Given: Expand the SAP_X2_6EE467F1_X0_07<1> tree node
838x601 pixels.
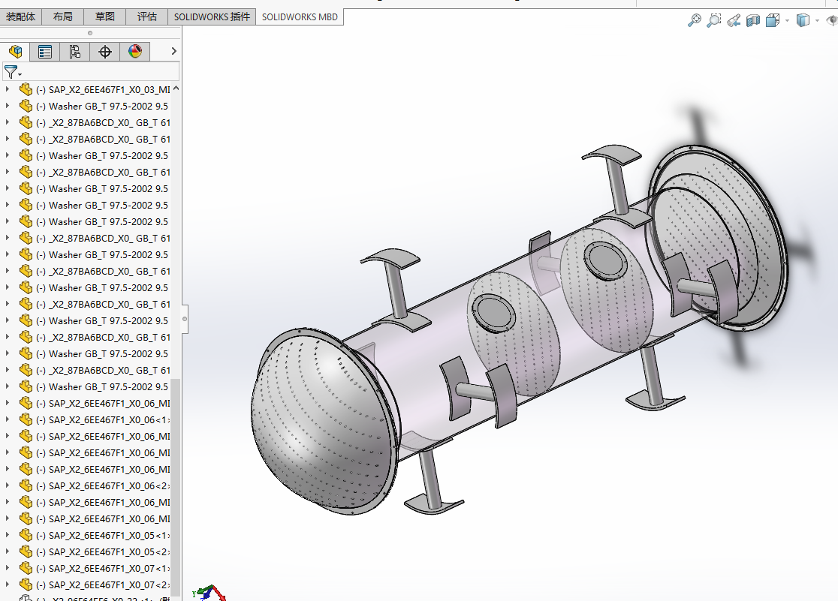Looking at the screenshot, I should (x=7, y=568).
